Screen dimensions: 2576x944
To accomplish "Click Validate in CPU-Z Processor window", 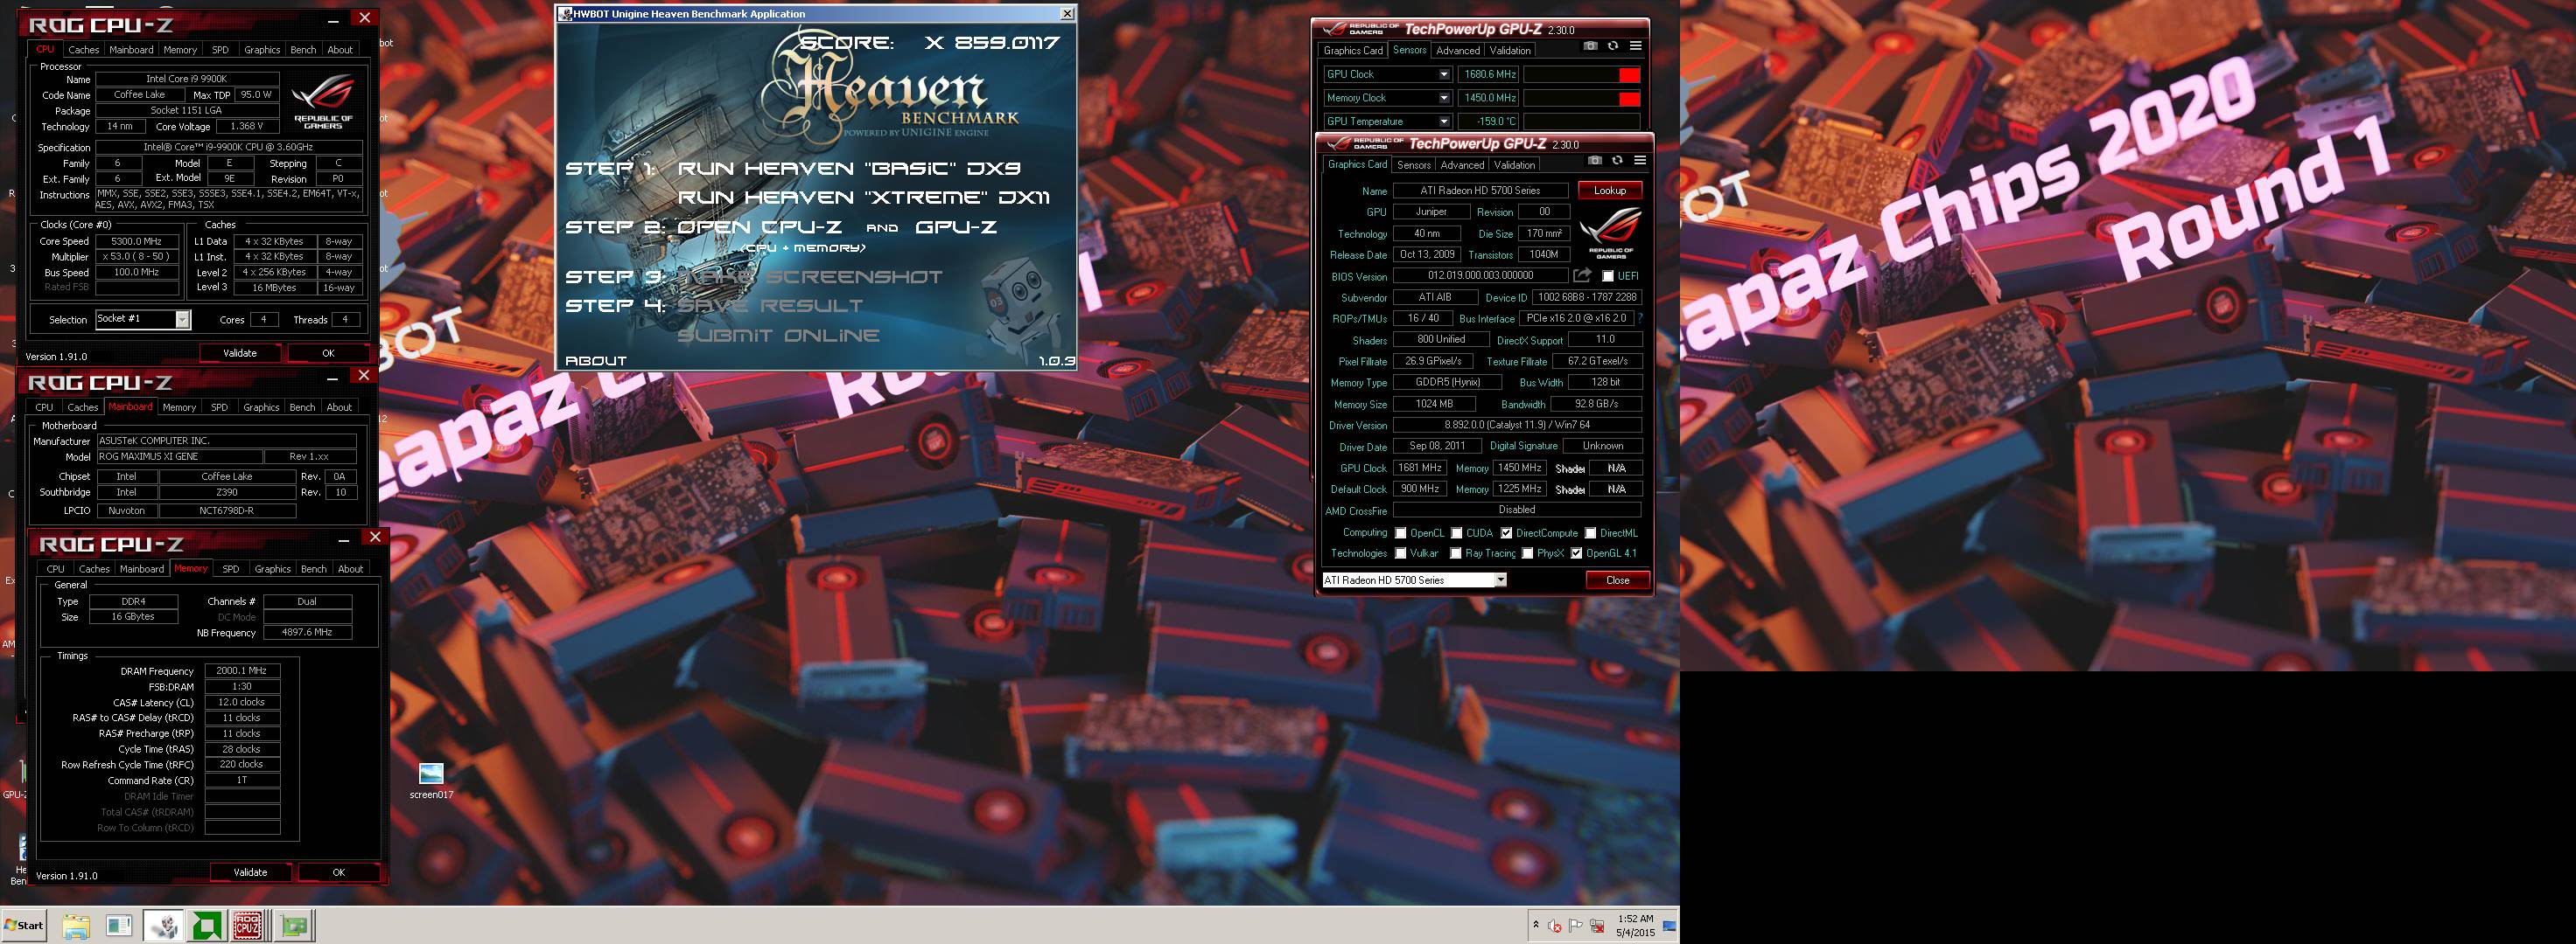I will pyautogui.click(x=240, y=354).
